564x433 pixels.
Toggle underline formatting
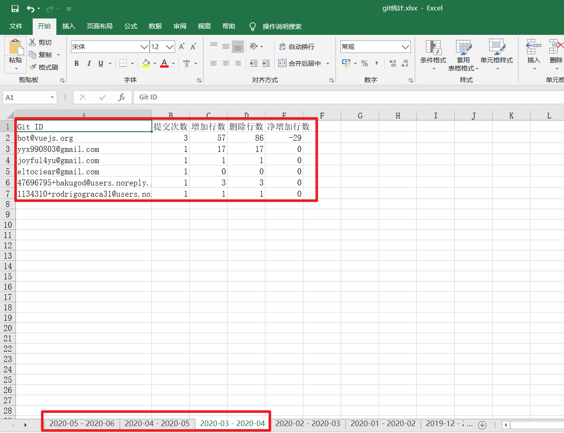101,63
